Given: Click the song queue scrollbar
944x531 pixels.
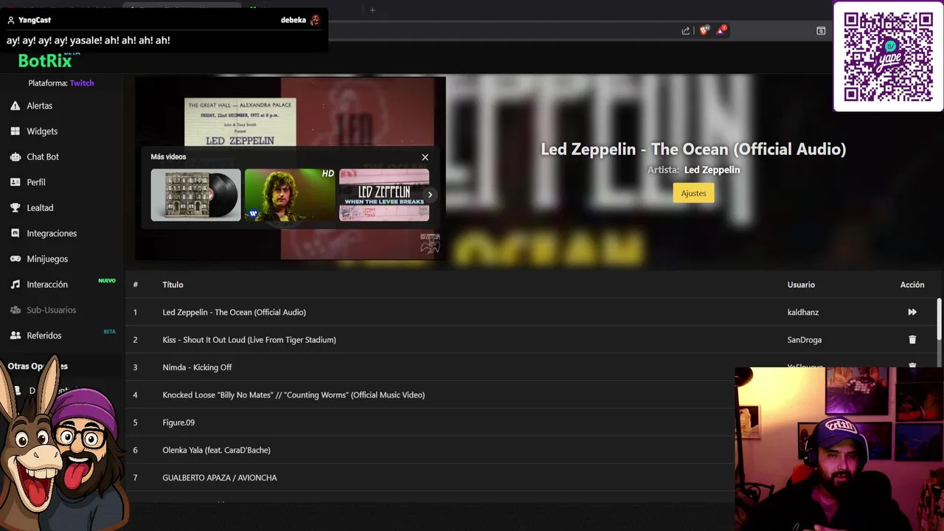Looking at the screenshot, I should 939,318.
